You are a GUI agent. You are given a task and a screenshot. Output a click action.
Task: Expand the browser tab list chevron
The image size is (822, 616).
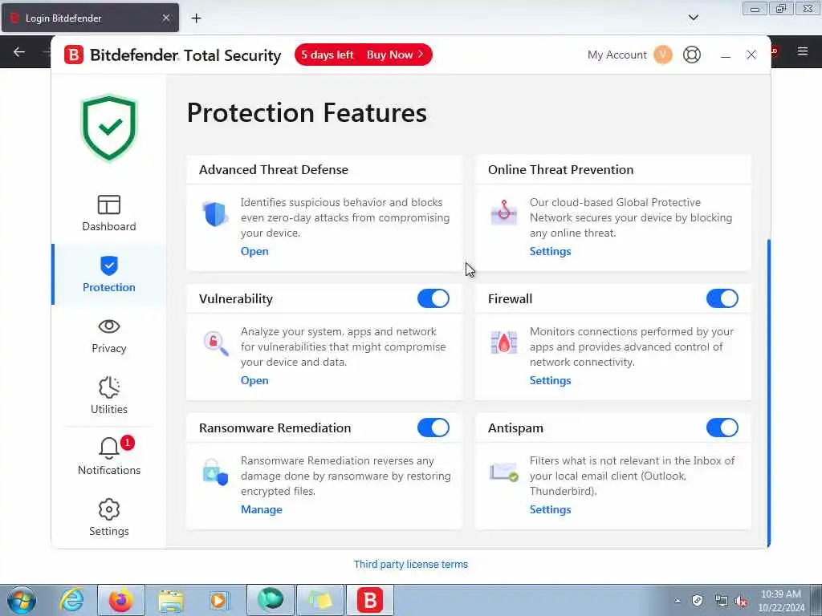click(x=693, y=18)
